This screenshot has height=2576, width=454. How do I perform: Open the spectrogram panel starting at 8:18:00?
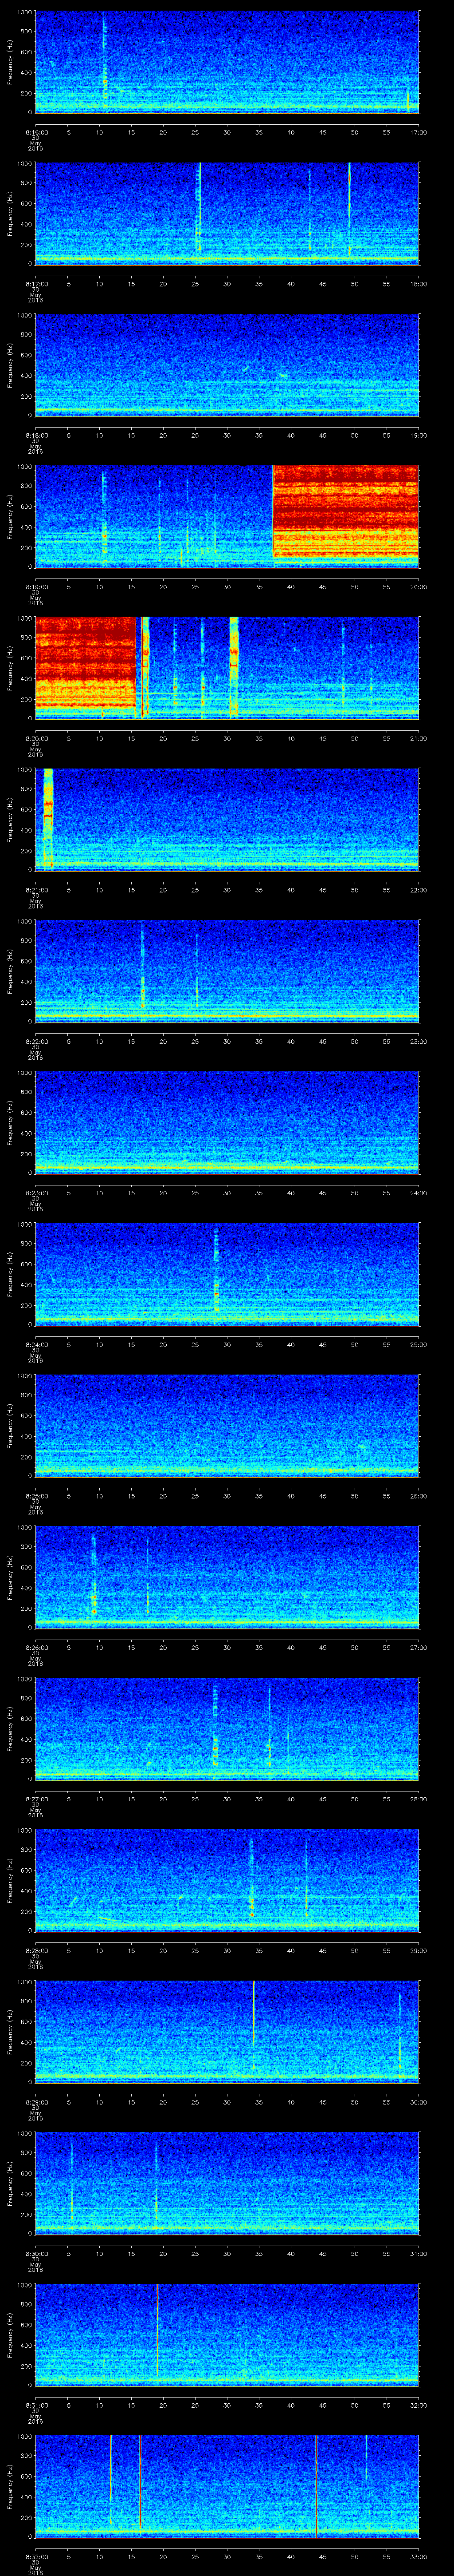(227, 364)
